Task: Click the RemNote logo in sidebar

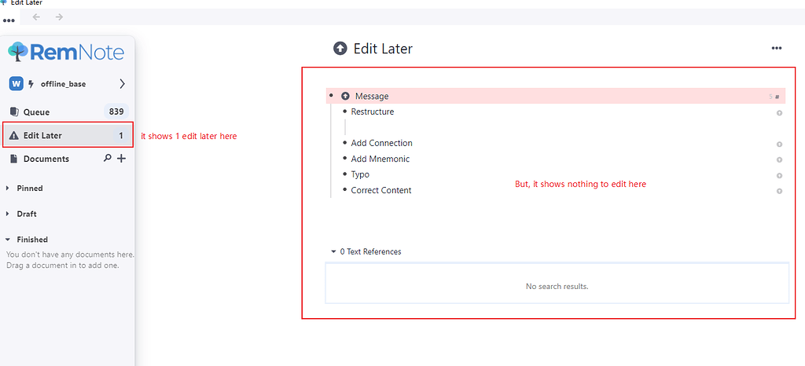Action: point(66,53)
